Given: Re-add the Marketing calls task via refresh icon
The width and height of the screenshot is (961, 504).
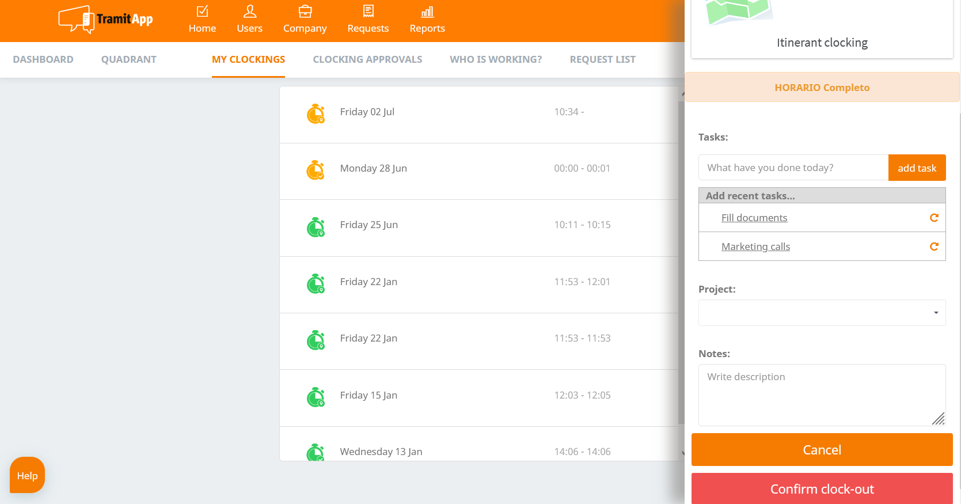Looking at the screenshot, I should point(934,247).
